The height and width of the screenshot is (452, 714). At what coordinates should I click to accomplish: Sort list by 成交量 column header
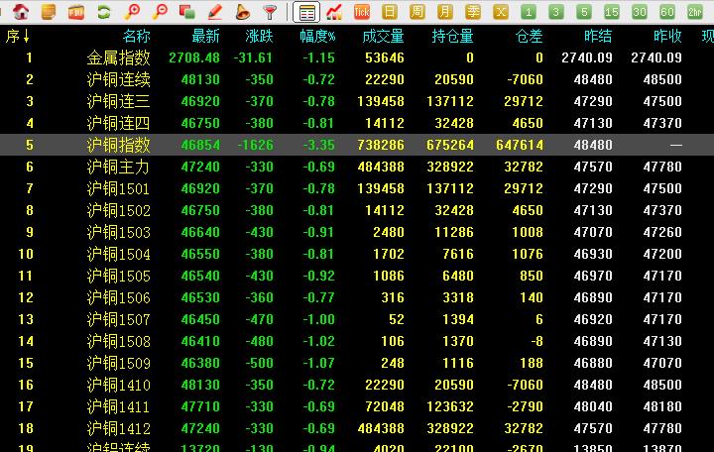383,36
